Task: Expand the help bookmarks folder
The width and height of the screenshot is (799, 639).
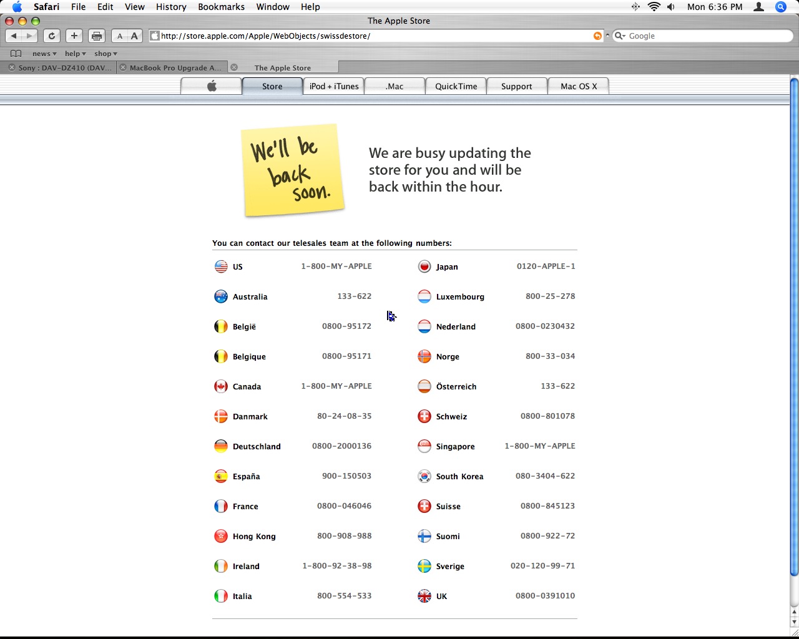Action: pos(76,54)
